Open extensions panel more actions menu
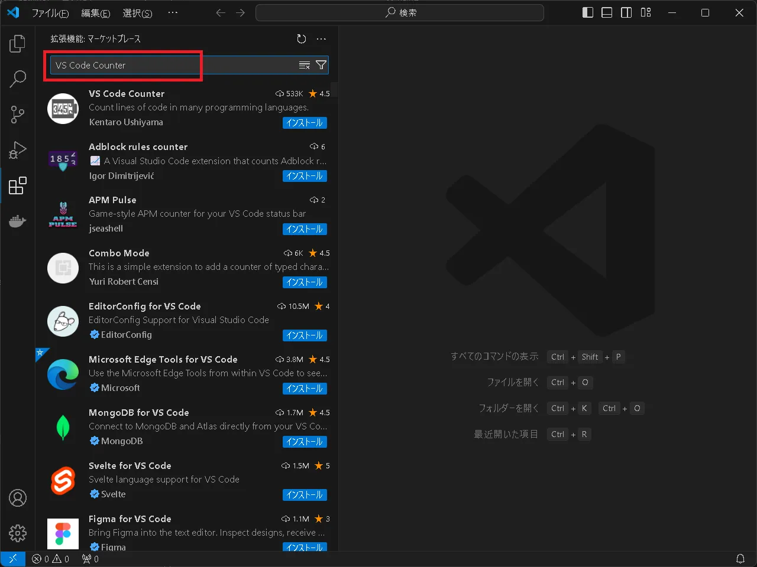Image resolution: width=757 pixels, height=567 pixels. (x=321, y=39)
